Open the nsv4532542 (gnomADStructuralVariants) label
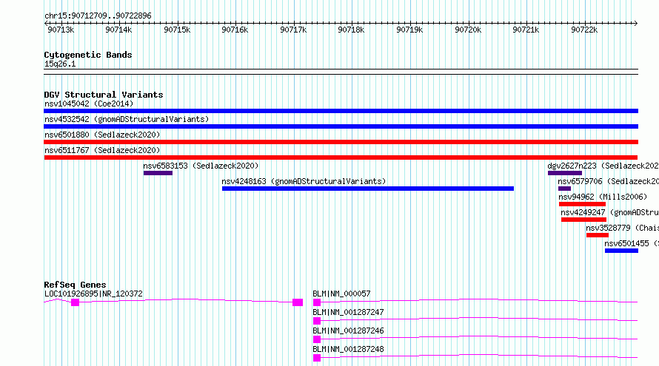This screenshot has height=366, width=659. 127,119
